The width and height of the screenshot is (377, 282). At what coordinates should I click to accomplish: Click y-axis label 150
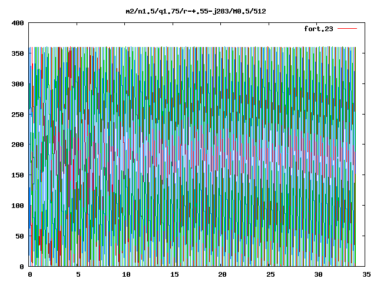click(18, 175)
